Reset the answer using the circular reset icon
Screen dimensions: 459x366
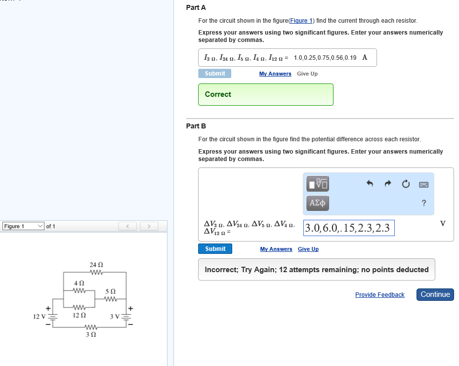pyautogui.click(x=406, y=183)
